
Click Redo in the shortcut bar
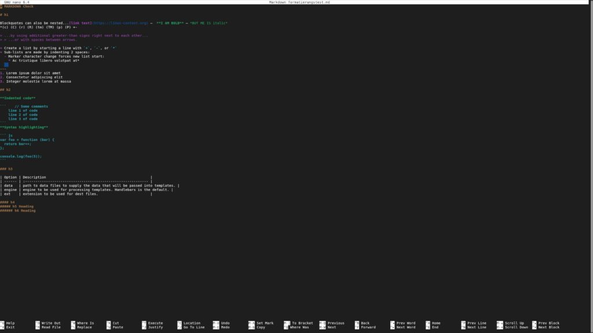[226, 327]
